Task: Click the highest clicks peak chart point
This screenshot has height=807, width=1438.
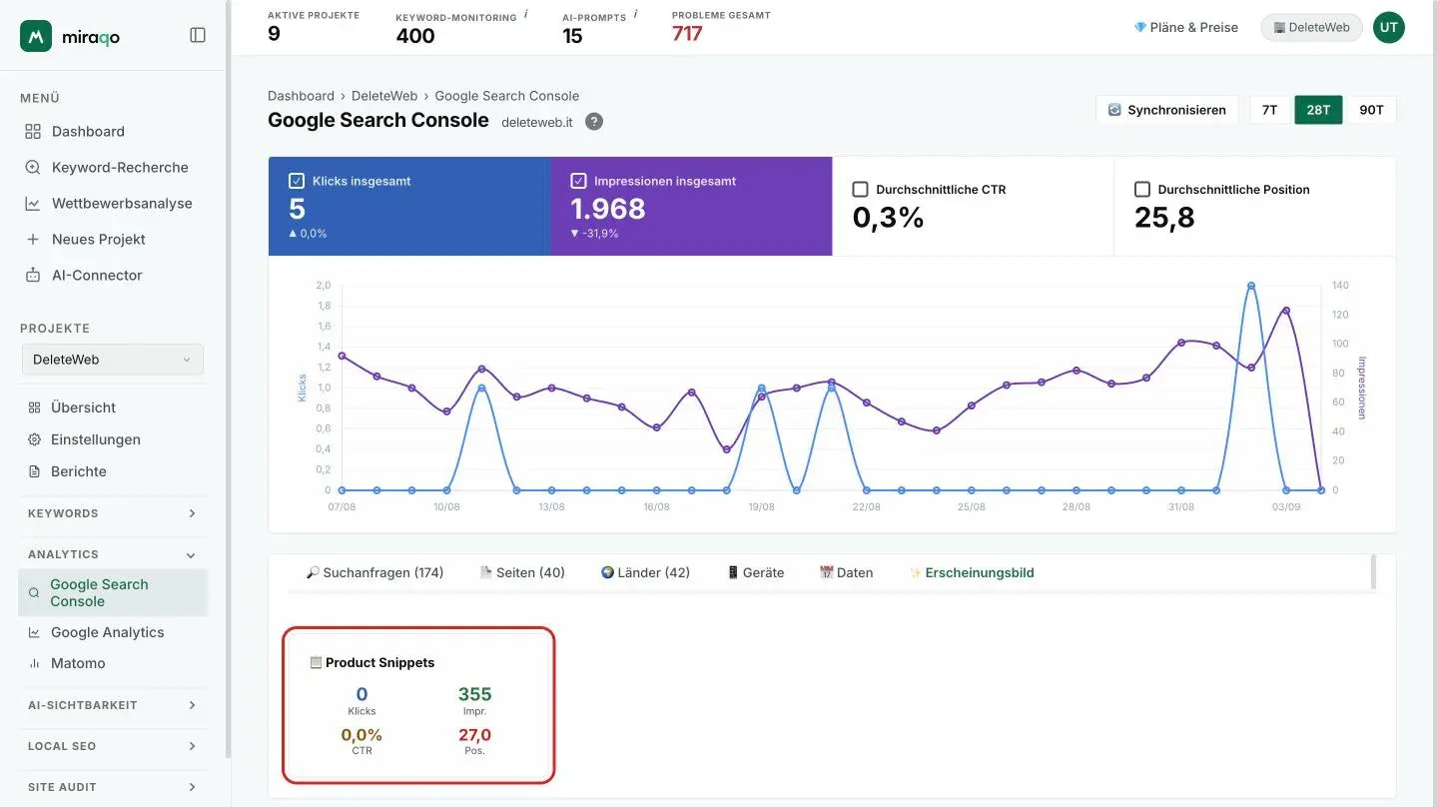Action: click(x=1251, y=286)
